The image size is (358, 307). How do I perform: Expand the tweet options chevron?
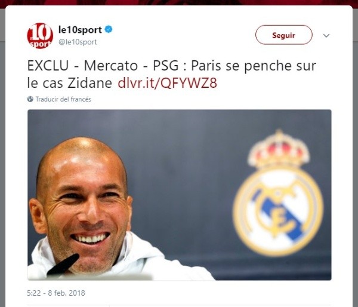pos(326,35)
